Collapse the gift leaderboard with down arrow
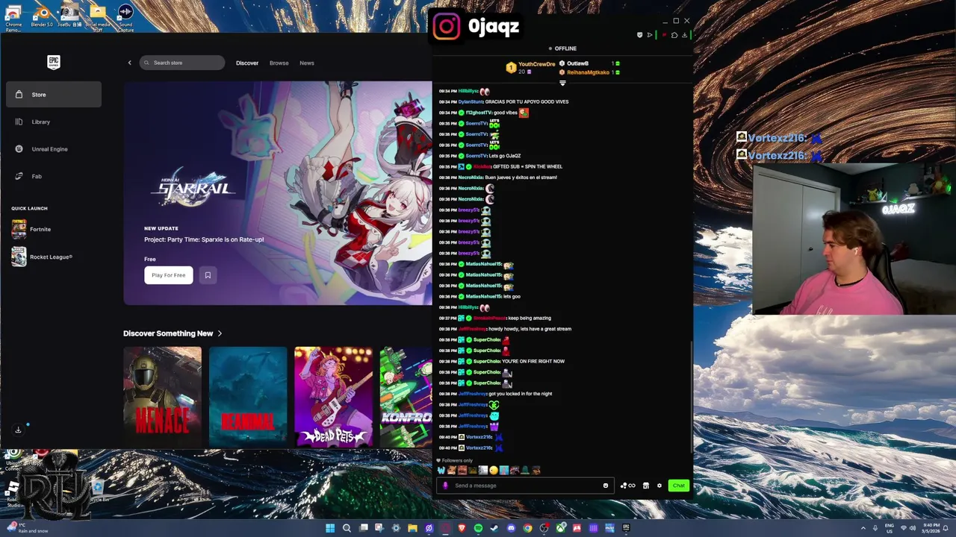The image size is (956, 537). [x=562, y=83]
